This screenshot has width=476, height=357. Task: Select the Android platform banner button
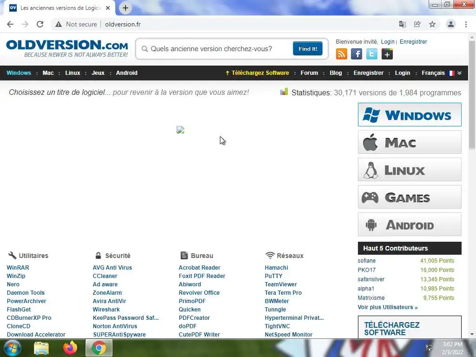410,225
